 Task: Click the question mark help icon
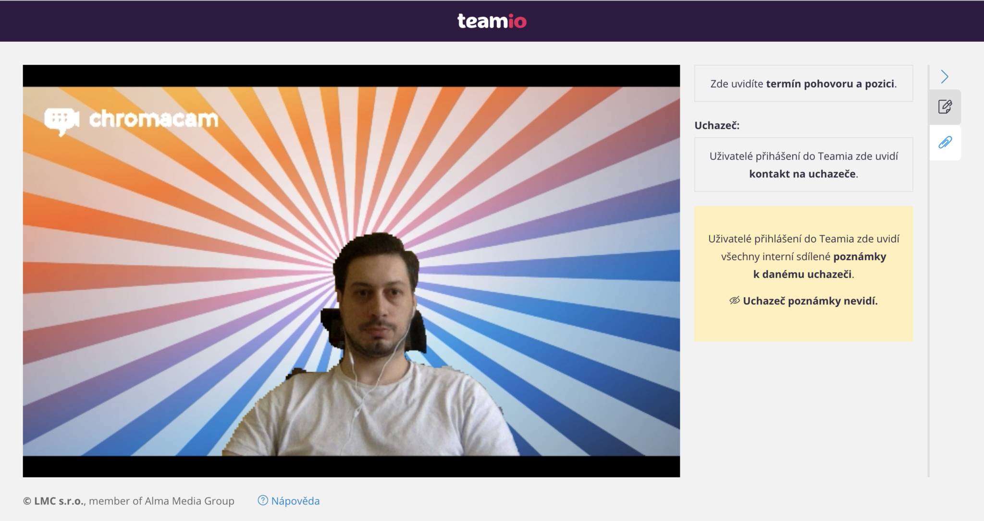263,500
